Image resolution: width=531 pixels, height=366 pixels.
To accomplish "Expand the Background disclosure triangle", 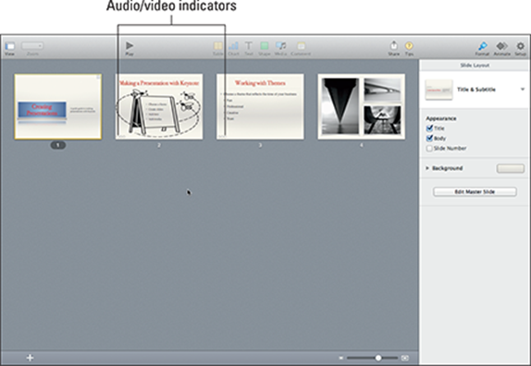I will pyautogui.click(x=427, y=168).
